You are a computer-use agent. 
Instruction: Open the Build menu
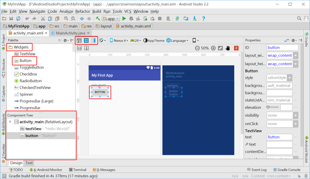coord(97,12)
